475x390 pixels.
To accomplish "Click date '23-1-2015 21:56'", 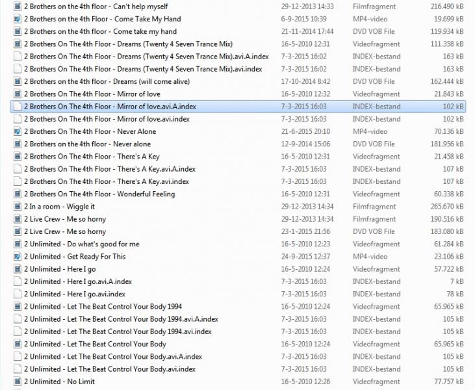I will point(305,231).
